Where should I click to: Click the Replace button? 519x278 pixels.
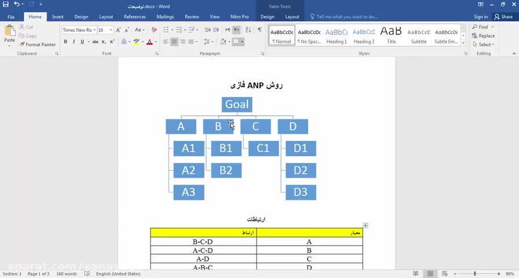484,36
